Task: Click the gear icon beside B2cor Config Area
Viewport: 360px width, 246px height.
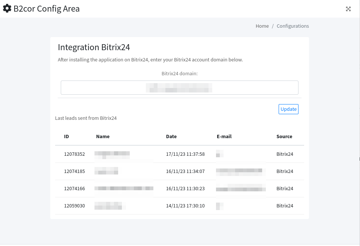Action: click(x=7, y=9)
